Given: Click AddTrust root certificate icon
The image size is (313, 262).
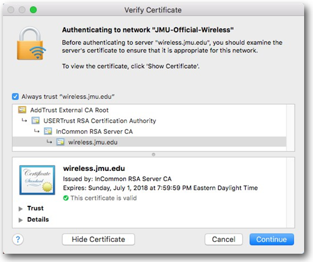Looking at the screenshot, I should click(22, 109).
